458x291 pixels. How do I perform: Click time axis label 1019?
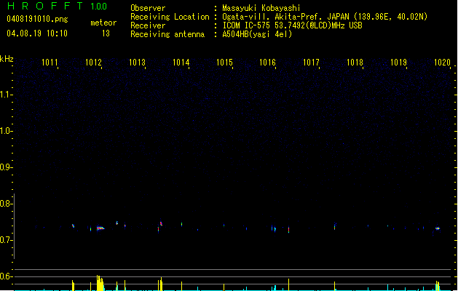pos(398,63)
